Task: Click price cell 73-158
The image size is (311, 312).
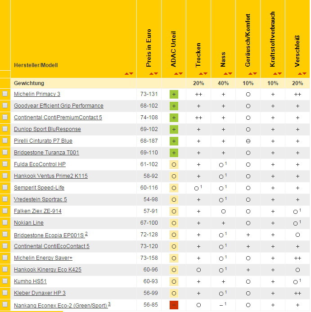Action: (x=149, y=258)
